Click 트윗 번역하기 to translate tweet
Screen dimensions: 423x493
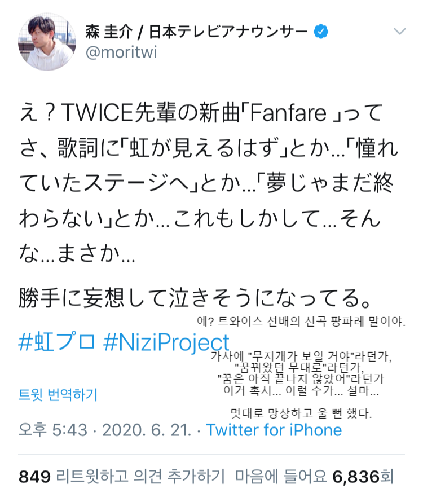pyautogui.click(x=58, y=394)
